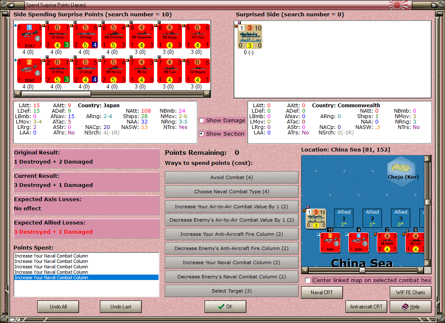Click the Allied 2 section box on map
Viewport: 445px width, 323px height.
(372, 218)
